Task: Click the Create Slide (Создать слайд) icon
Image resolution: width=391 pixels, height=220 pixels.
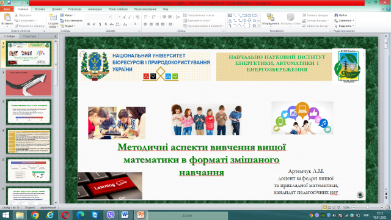Action: click(53, 18)
